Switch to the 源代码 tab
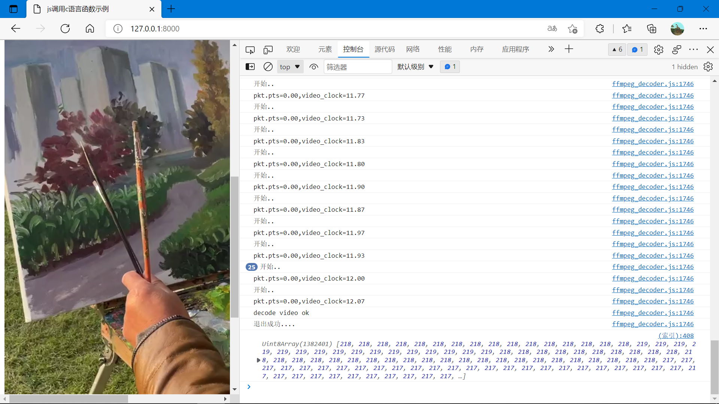The width and height of the screenshot is (719, 404). pyautogui.click(x=385, y=49)
